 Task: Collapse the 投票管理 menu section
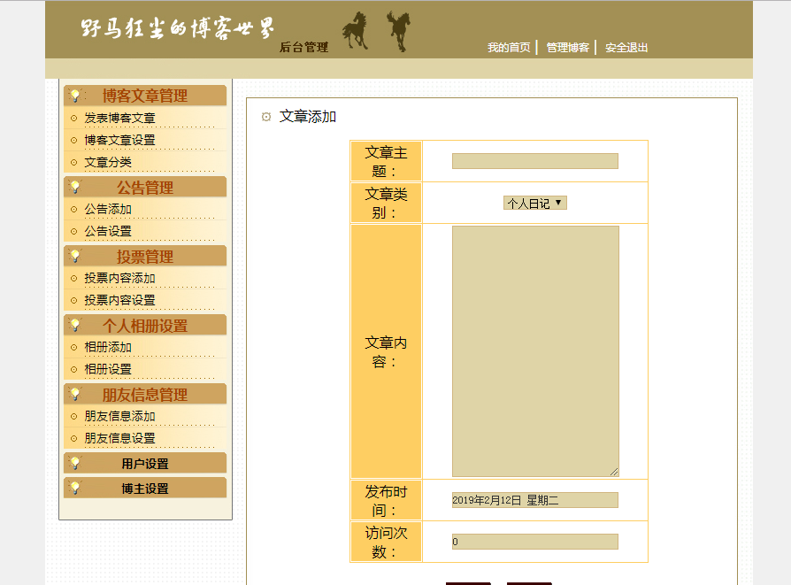tap(145, 257)
